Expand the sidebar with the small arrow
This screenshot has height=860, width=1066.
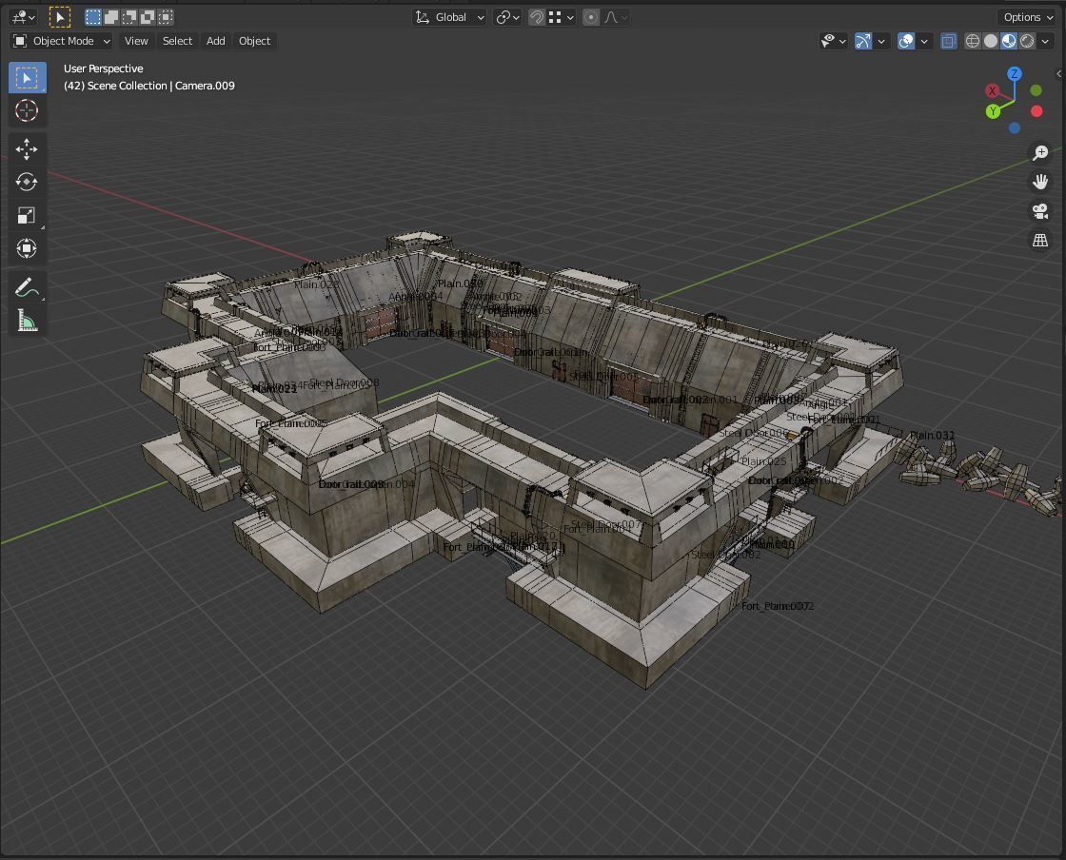(1058, 73)
